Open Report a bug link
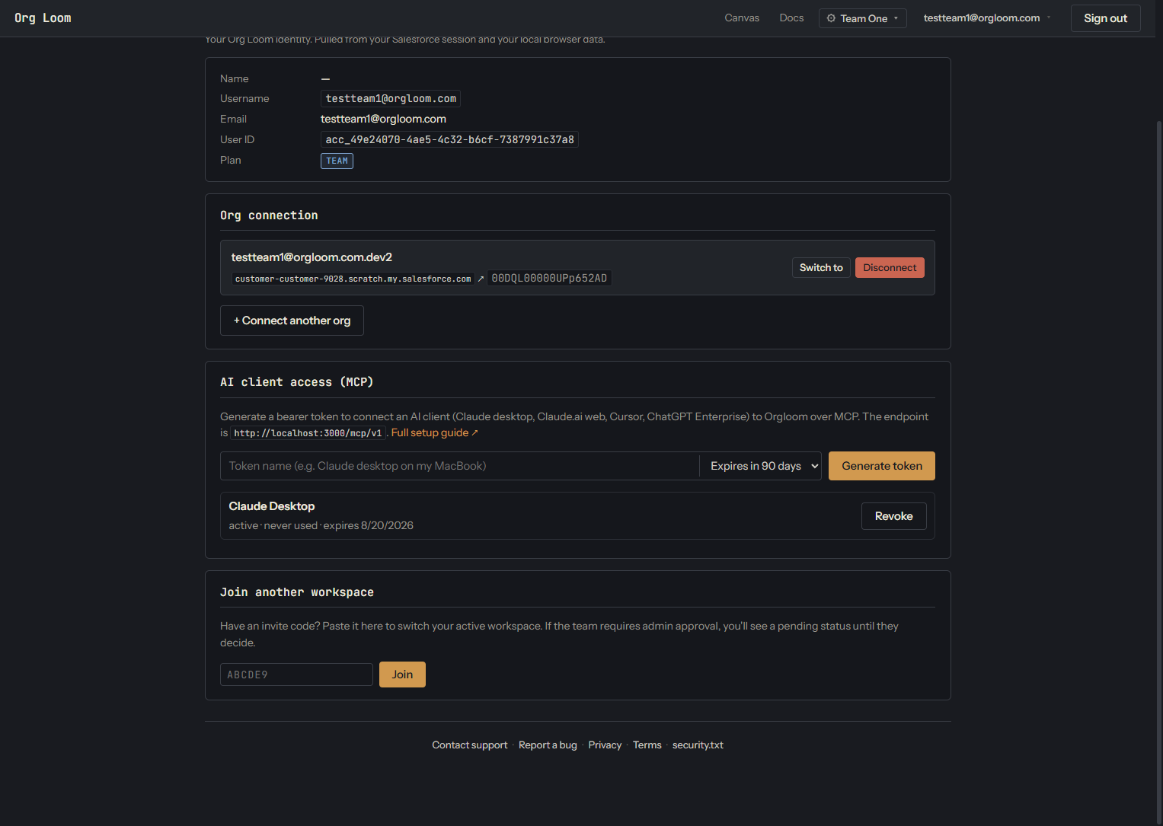 548,745
